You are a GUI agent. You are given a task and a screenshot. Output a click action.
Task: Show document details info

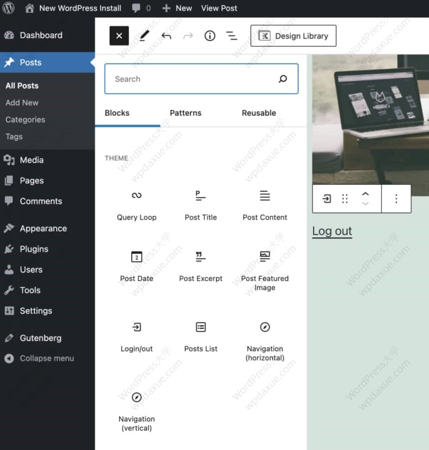coord(209,36)
